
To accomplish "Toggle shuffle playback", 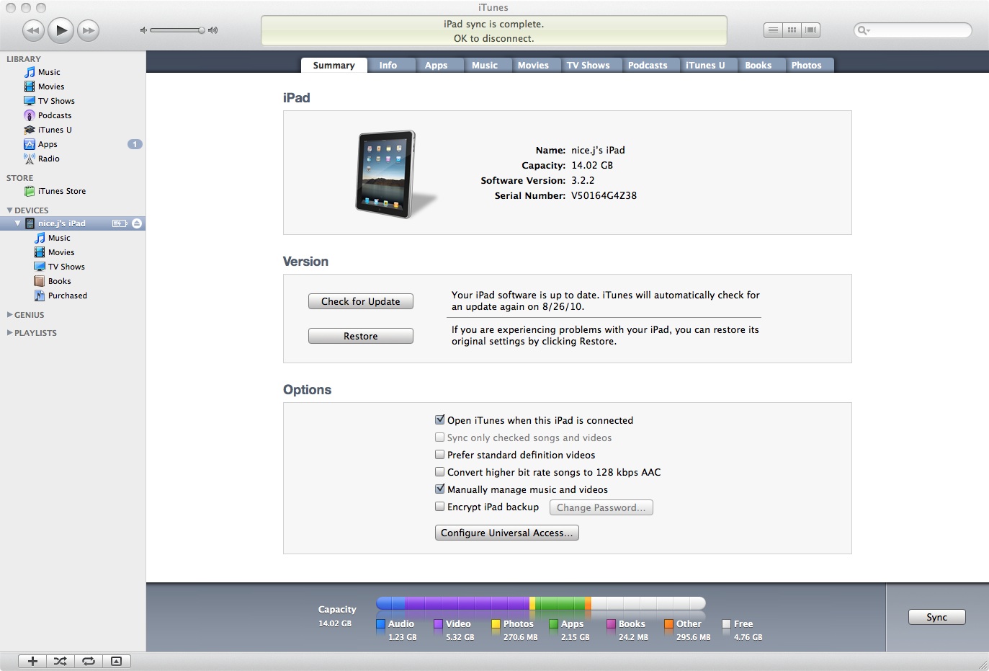I will pos(61,661).
